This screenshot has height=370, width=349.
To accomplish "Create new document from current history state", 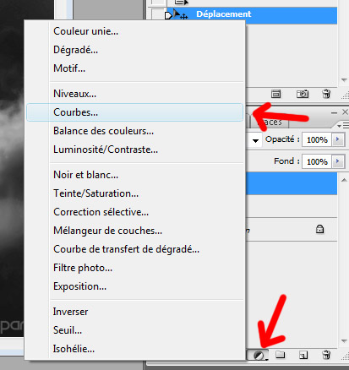I will point(275,94).
